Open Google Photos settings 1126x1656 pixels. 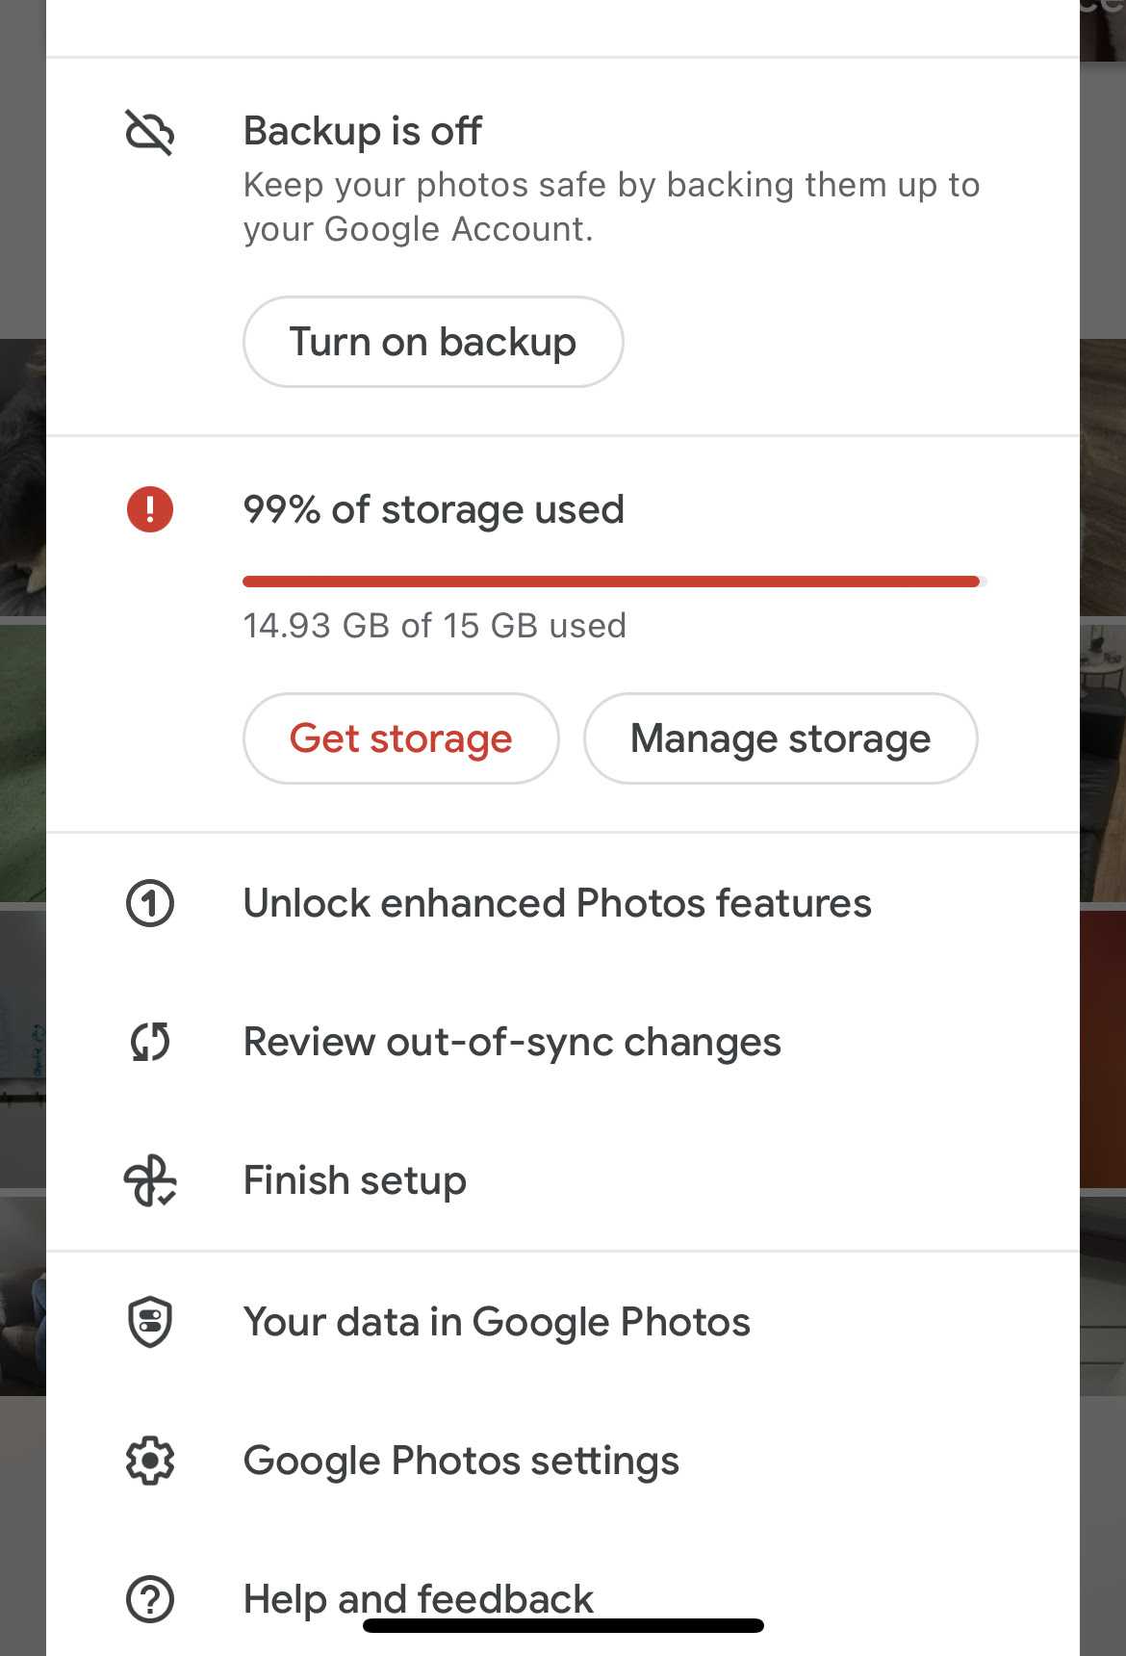click(461, 1461)
